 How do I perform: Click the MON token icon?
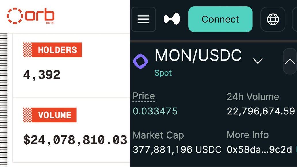140,61
